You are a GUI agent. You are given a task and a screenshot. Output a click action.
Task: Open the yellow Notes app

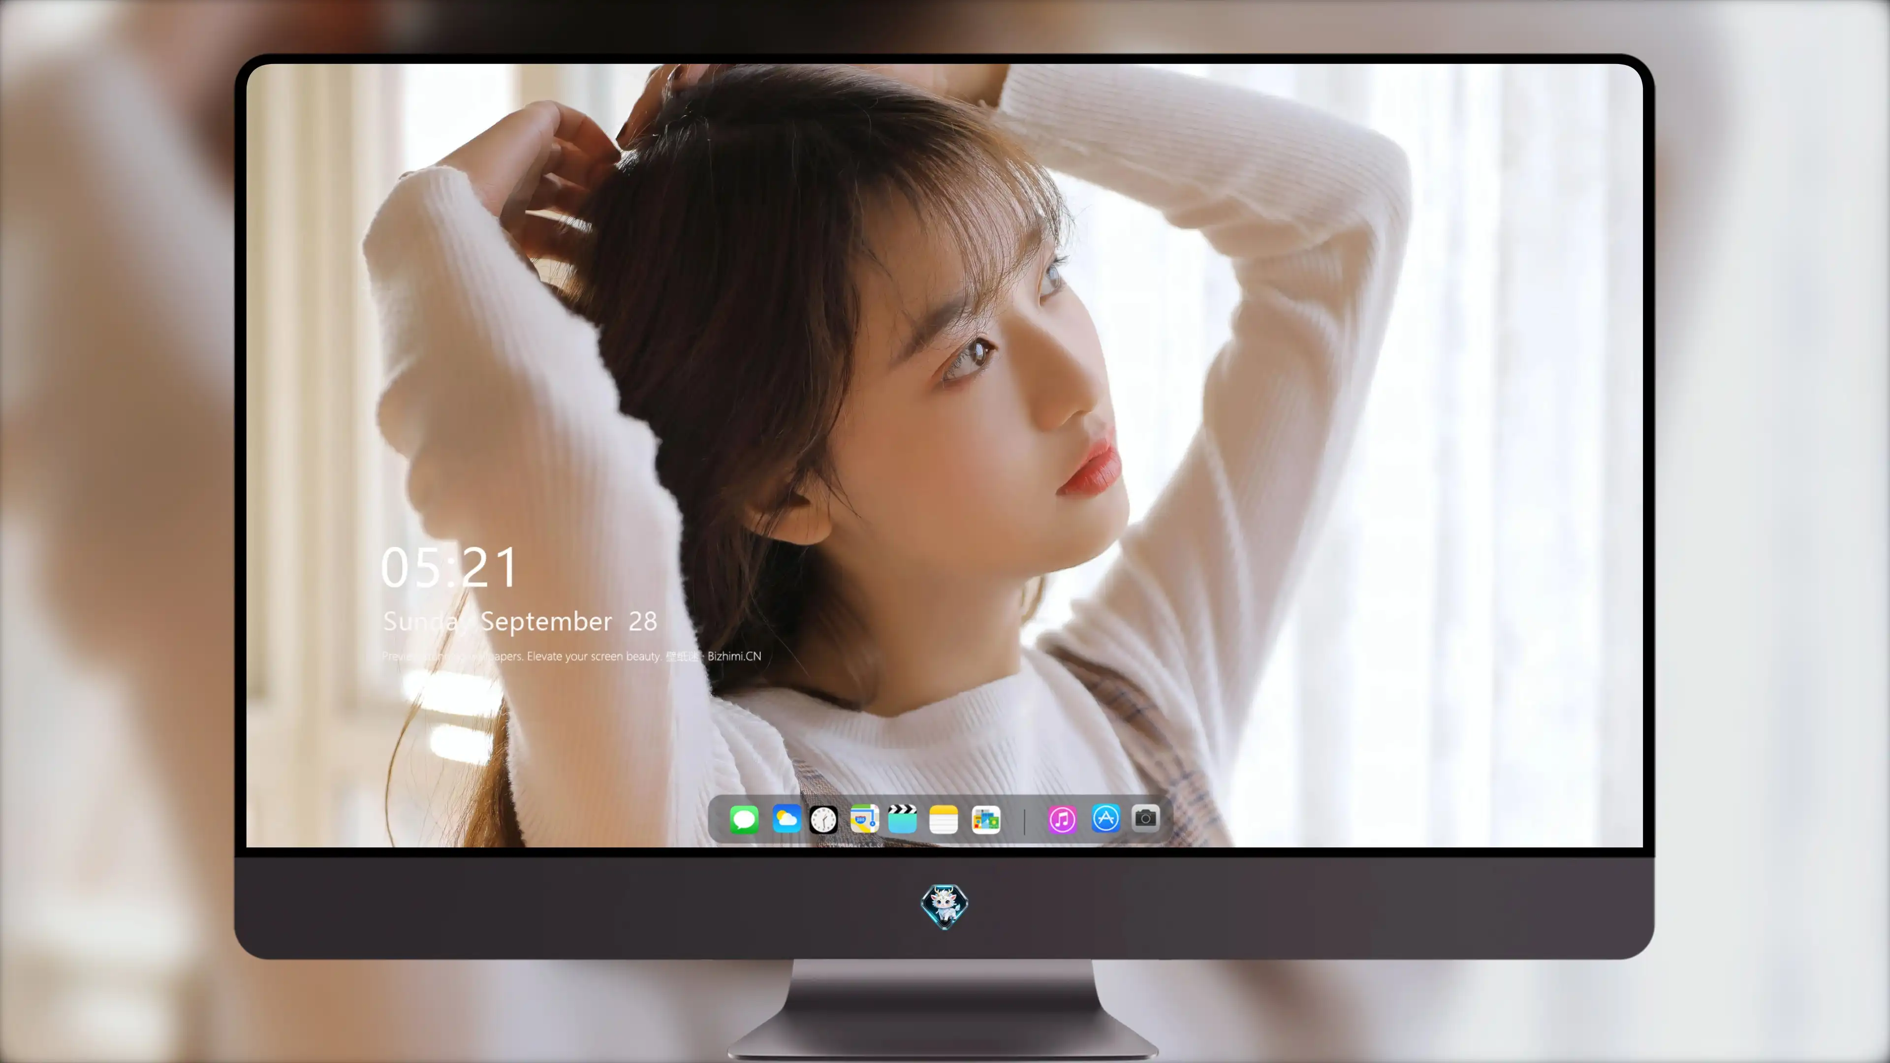[x=944, y=819]
